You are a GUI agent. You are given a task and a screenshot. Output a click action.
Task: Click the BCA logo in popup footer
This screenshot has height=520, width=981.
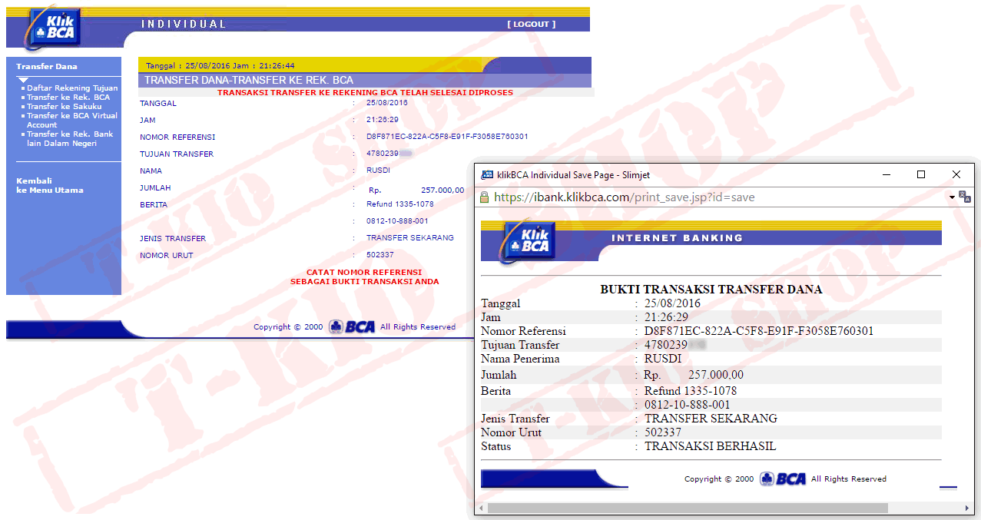click(784, 479)
